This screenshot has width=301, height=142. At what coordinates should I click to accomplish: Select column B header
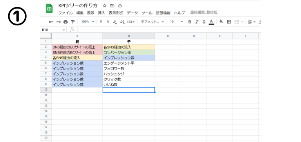(x=129, y=36)
